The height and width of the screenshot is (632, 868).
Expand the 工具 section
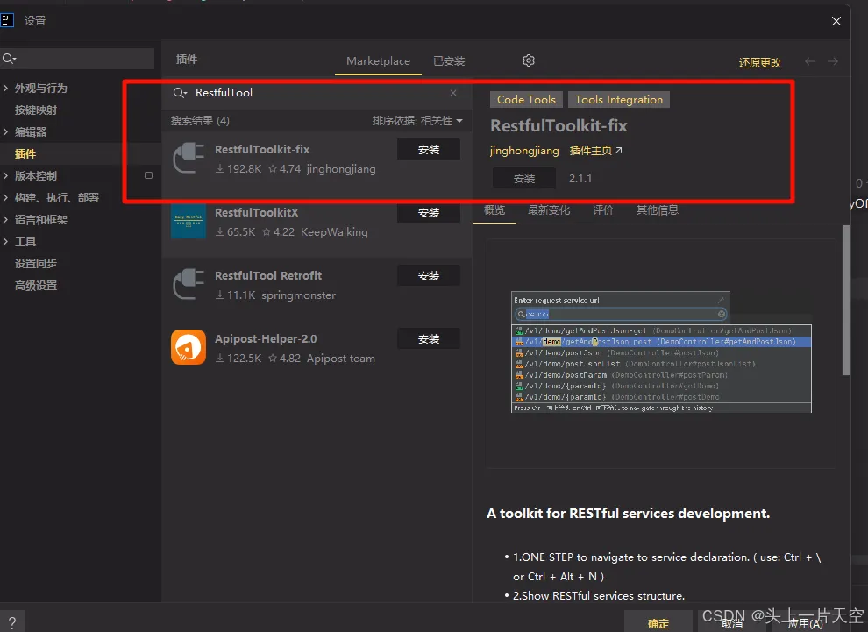(x=5, y=241)
